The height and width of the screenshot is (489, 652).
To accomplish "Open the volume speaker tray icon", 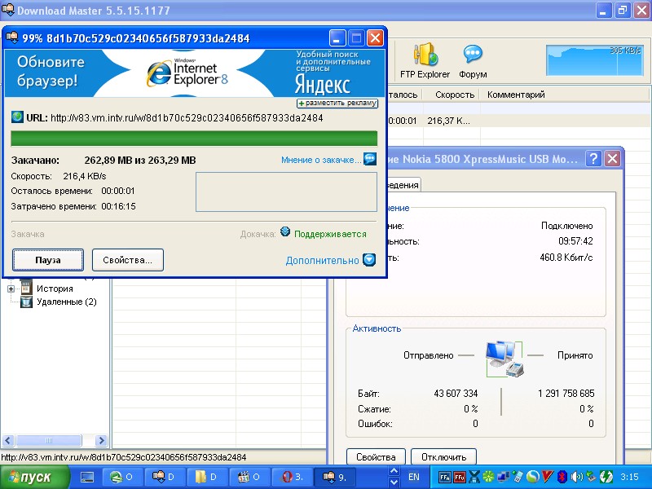I will 576,477.
